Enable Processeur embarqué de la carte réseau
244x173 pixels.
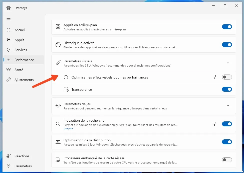point(227,160)
